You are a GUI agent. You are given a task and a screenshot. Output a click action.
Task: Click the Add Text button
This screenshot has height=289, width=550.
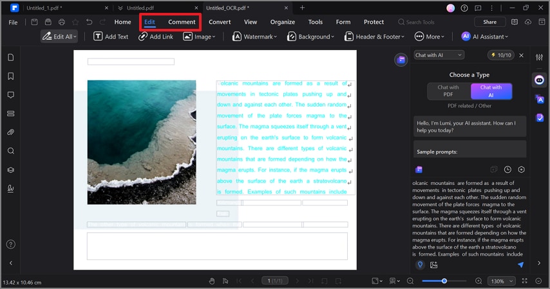click(x=111, y=37)
